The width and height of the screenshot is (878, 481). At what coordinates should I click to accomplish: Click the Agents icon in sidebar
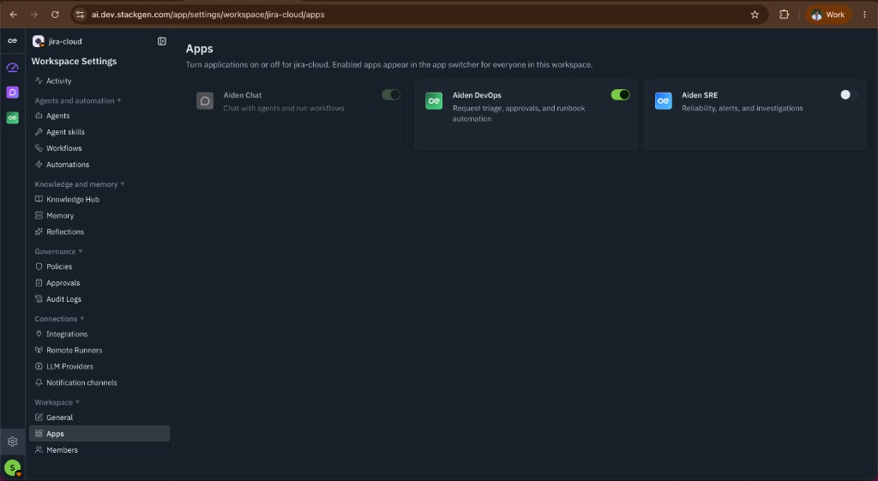pos(39,116)
